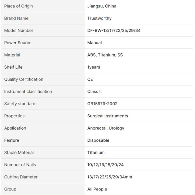Click the Brand Name label
This screenshot has height=195, width=195.
coord(16,18)
